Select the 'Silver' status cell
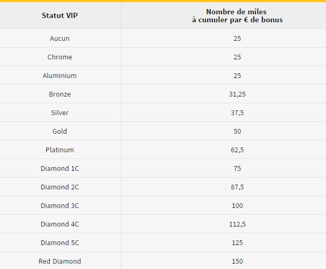Viewport: 326px width, 269px height. pyautogui.click(x=59, y=113)
